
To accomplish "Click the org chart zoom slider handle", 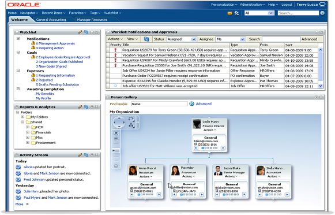I will pyautogui.click(x=116, y=150).
